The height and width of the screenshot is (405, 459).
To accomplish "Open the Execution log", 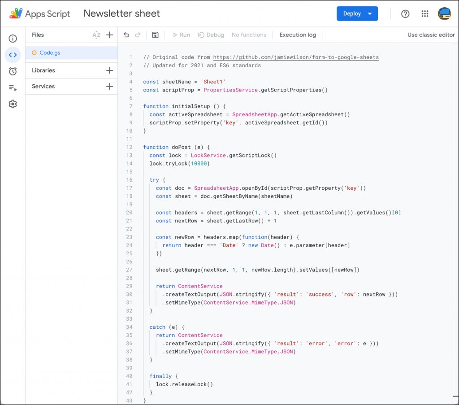I will (297, 35).
